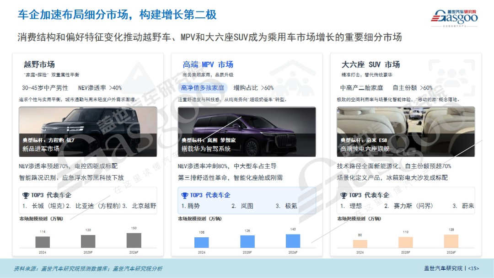Open the 方程豹 钛7 off-road car image
Screen dimensions: 494x278
click(x=88, y=132)
